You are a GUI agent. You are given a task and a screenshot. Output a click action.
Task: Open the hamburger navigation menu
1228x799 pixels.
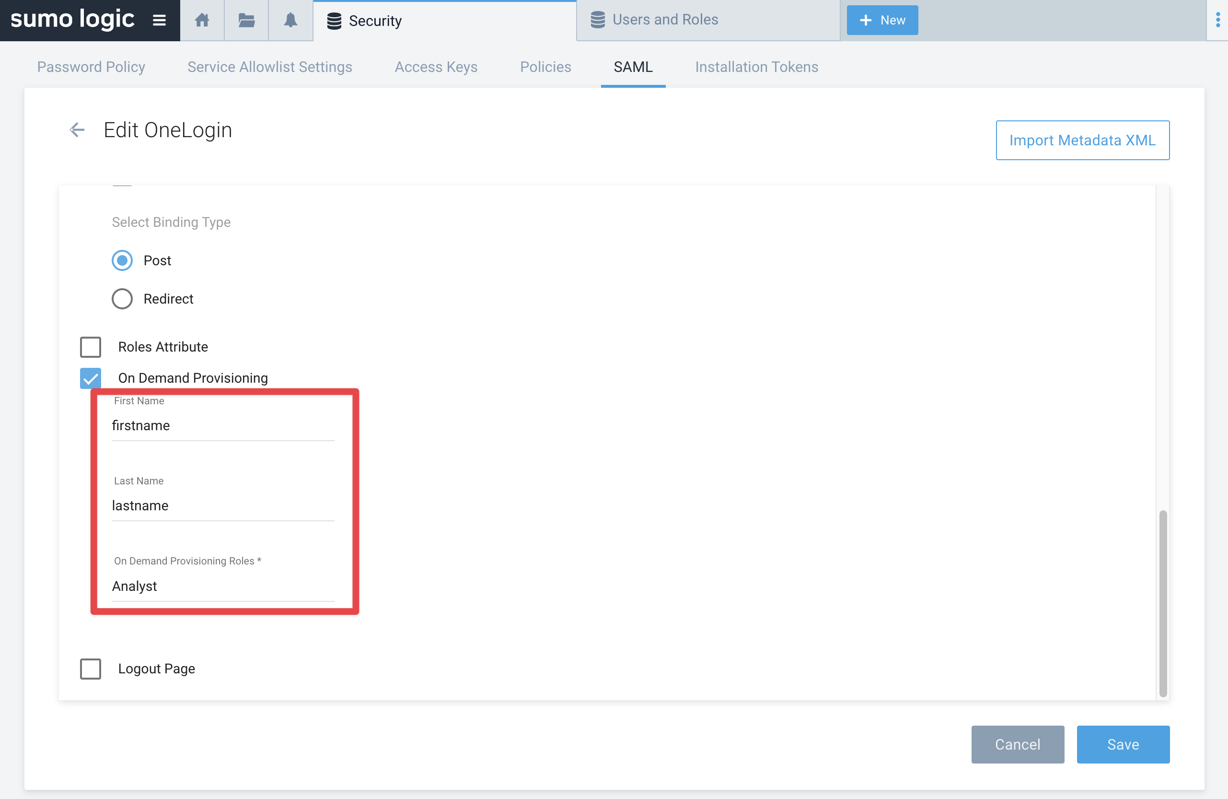[x=159, y=20]
